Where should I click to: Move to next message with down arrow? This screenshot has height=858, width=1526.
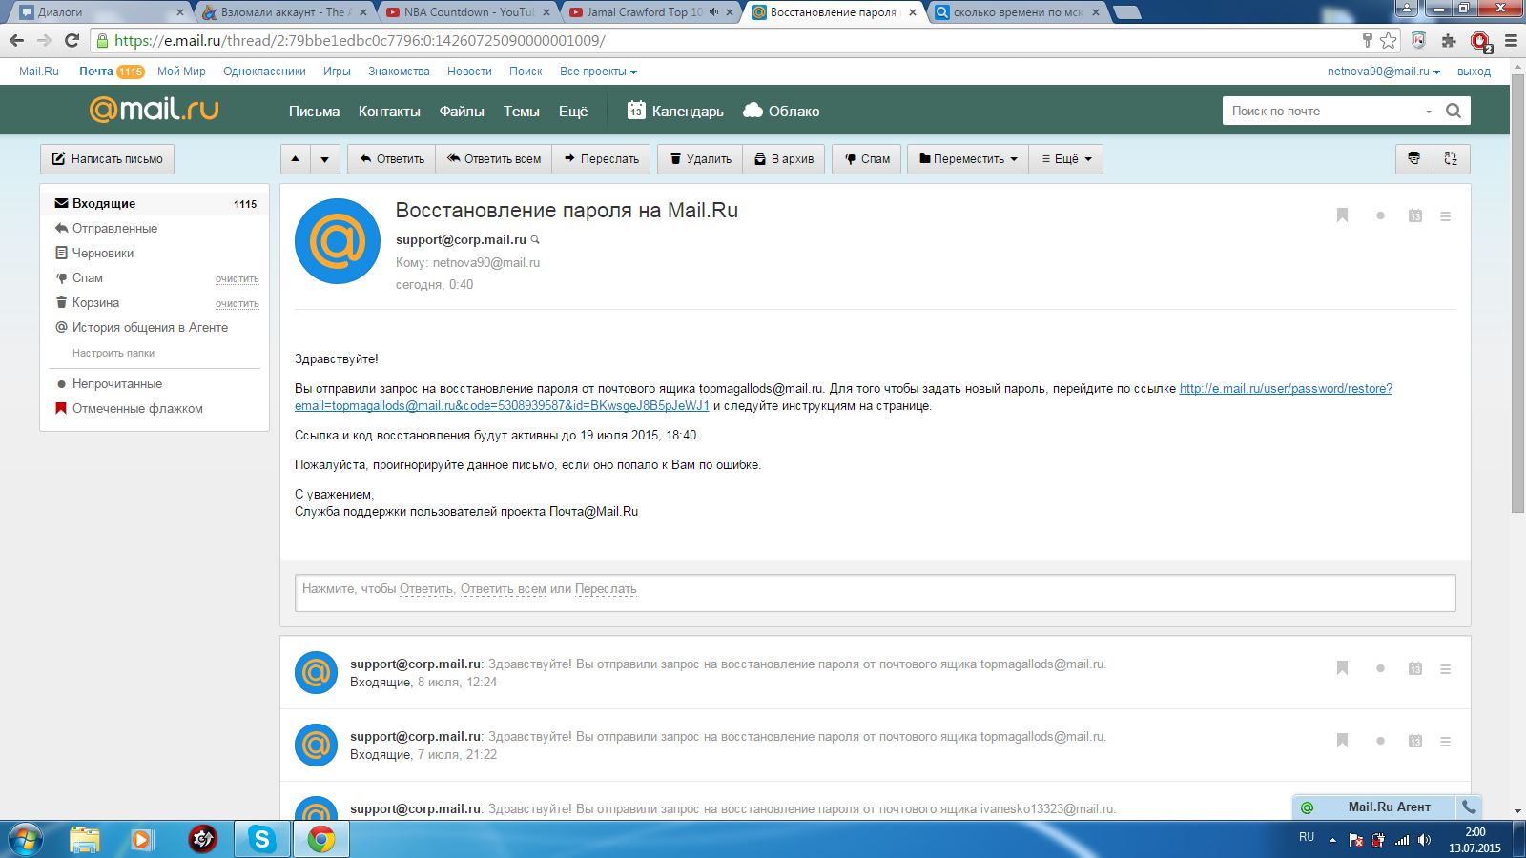tap(325, 159)
